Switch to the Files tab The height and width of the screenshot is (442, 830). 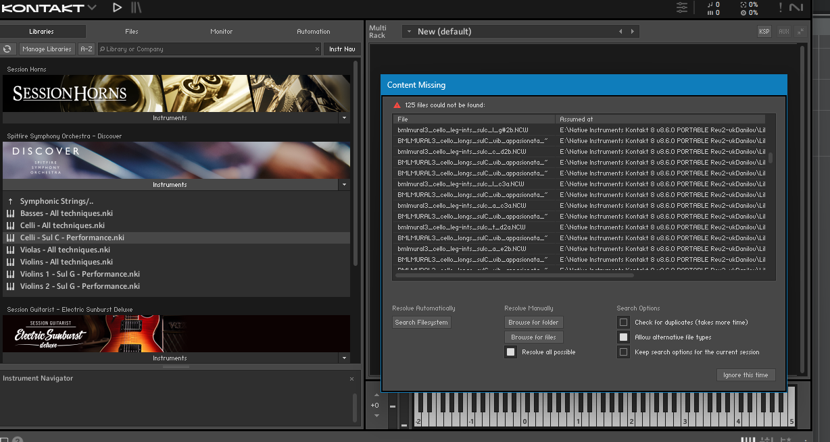pos(131,32)
